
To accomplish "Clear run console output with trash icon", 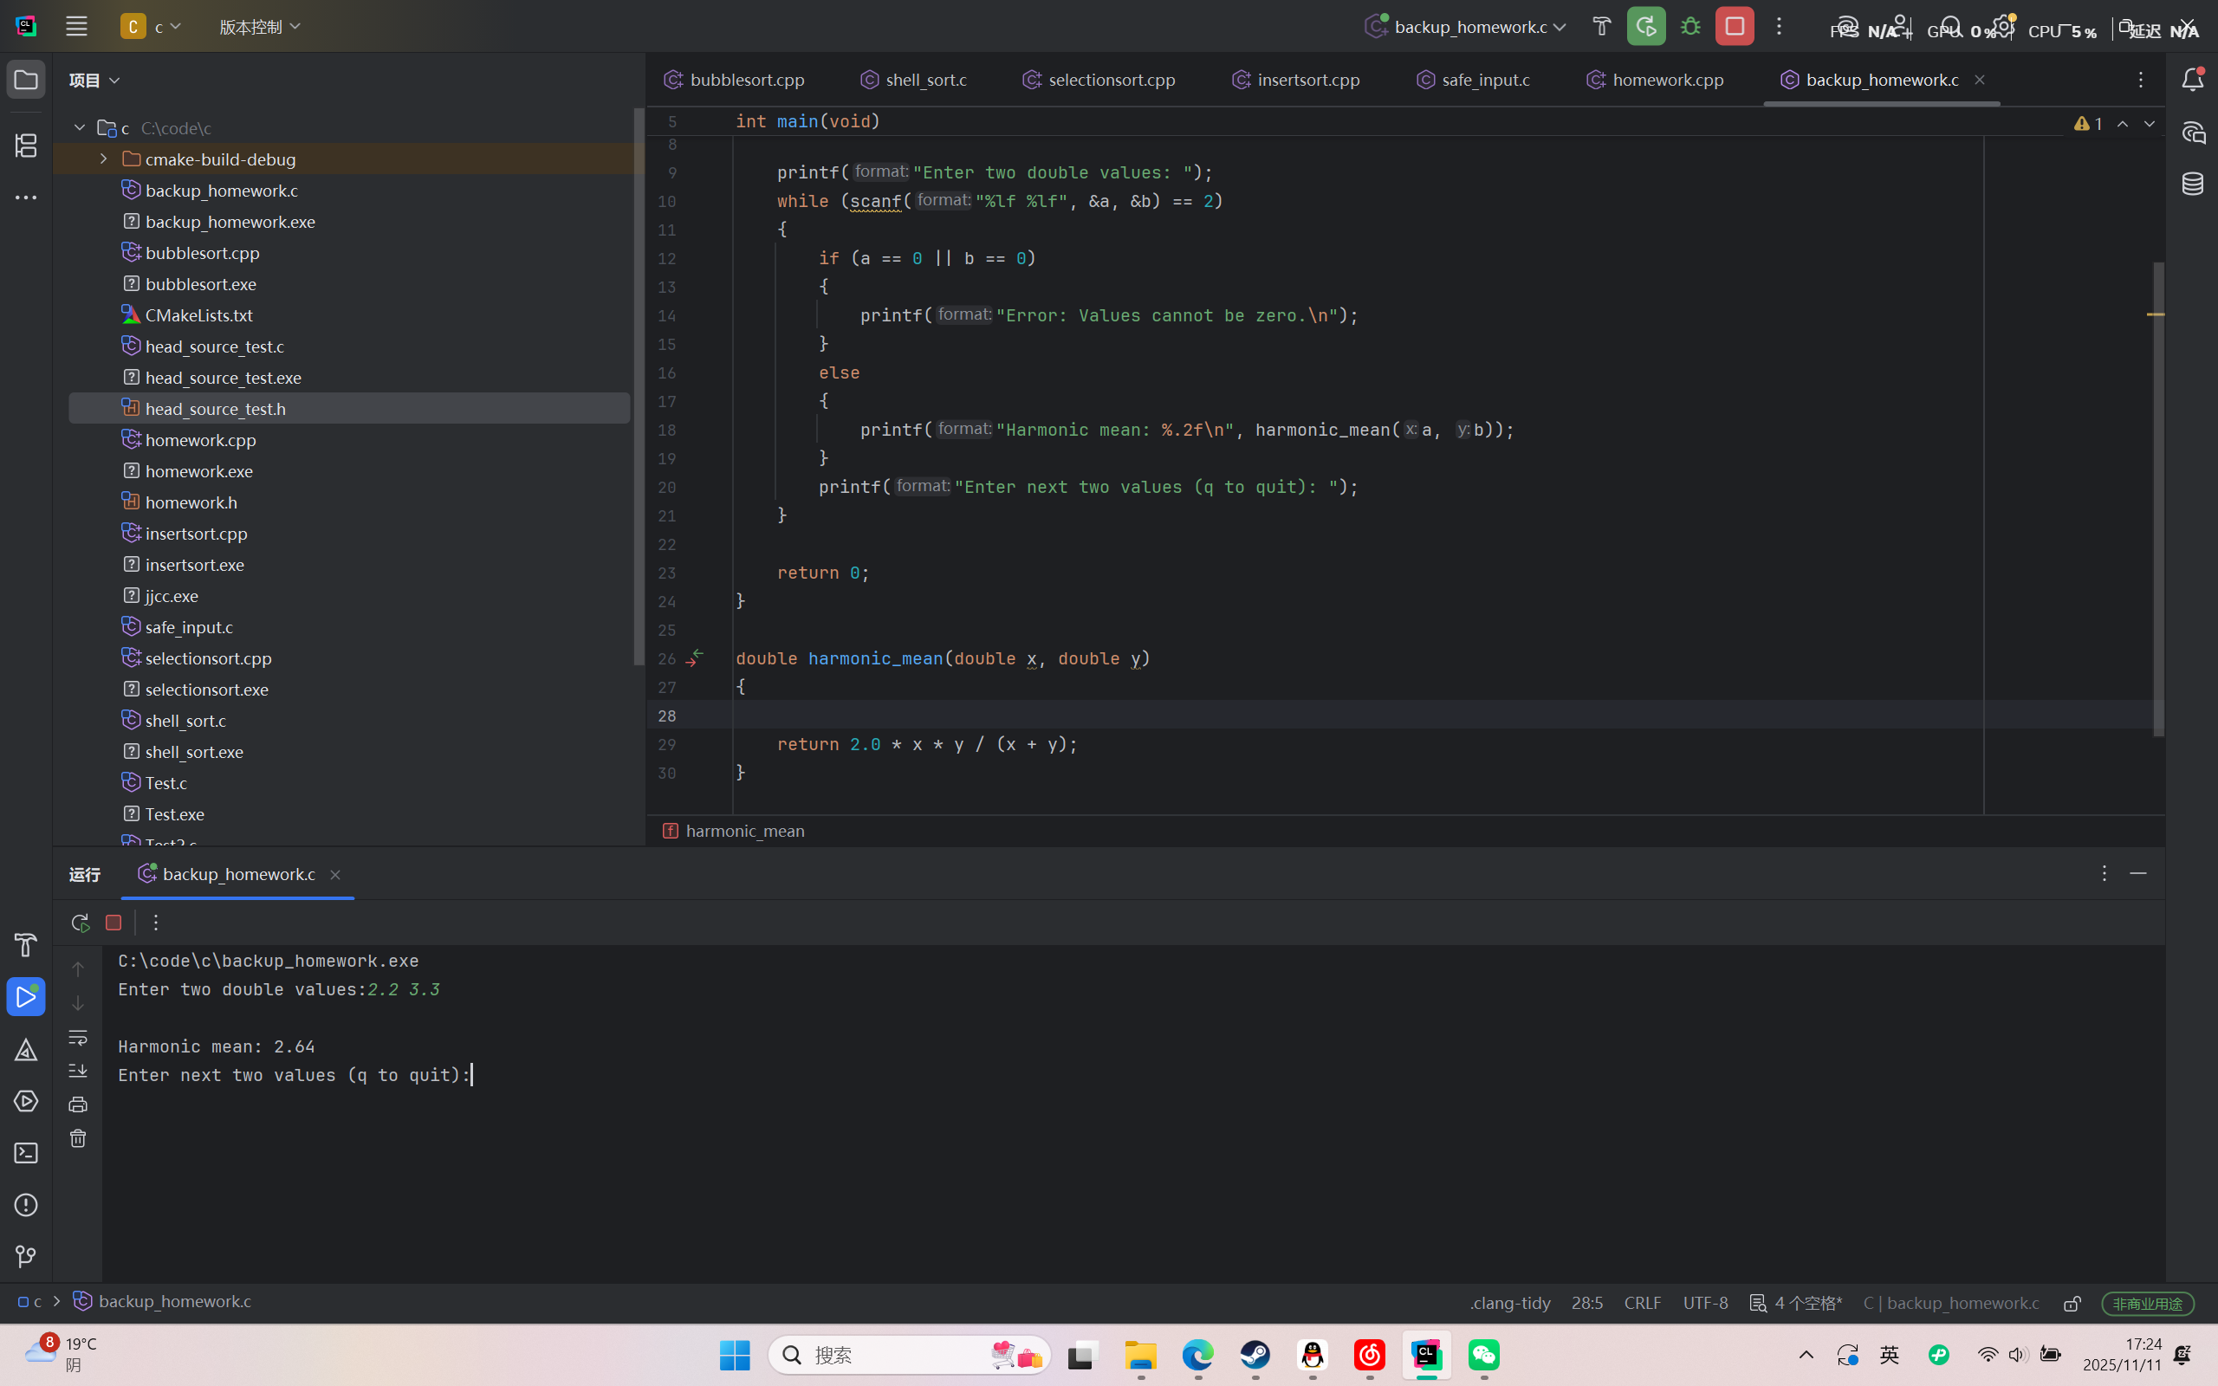I will 78,1137.
